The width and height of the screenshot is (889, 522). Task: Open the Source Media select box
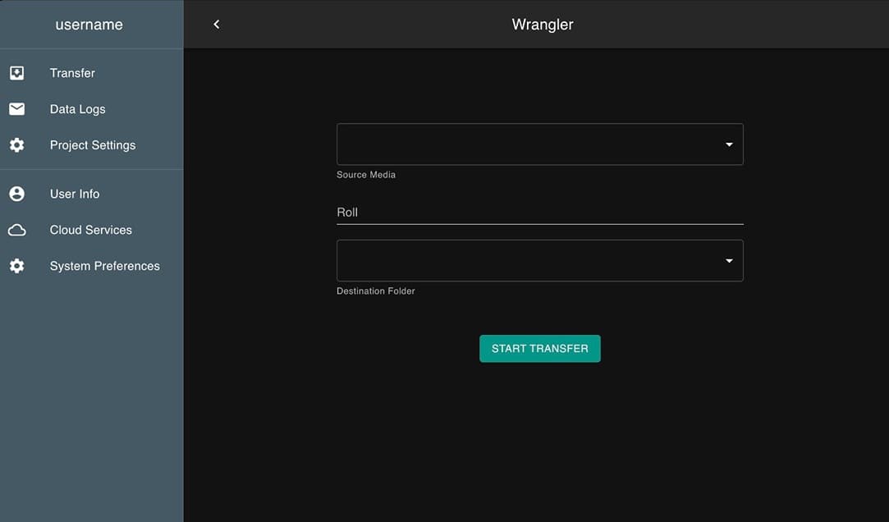pos(525,144)
